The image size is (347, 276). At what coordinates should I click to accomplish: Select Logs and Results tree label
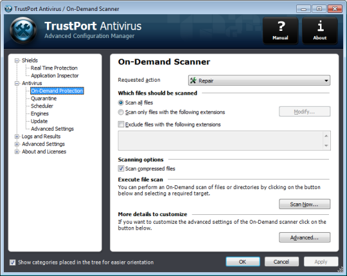click(x=41, y=136)
